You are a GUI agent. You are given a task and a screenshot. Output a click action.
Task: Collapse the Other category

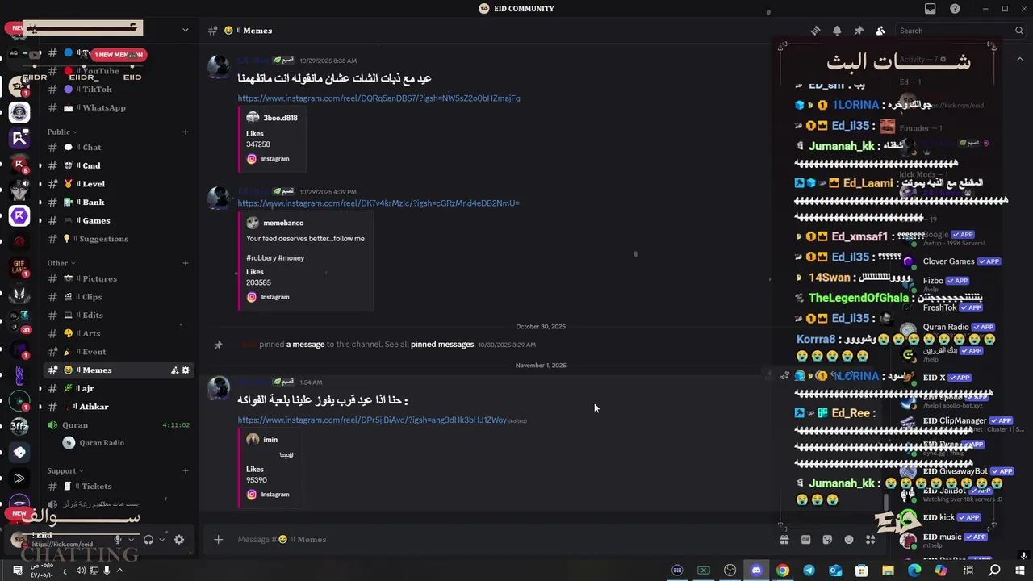coord(61,263)
